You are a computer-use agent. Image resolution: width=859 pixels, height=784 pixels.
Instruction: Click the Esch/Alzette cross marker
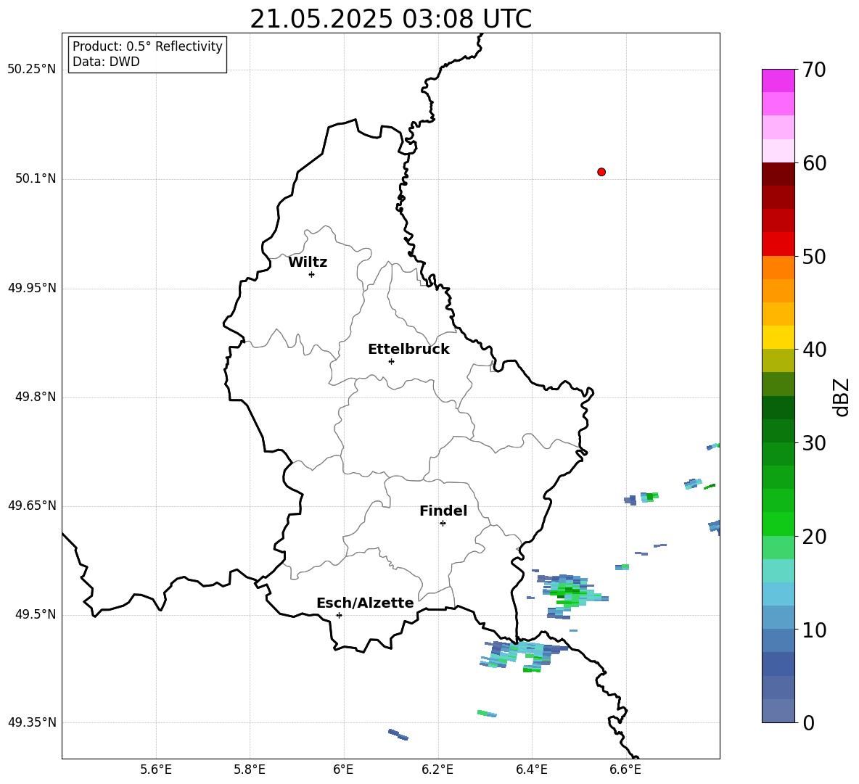[x=339, y=615]
